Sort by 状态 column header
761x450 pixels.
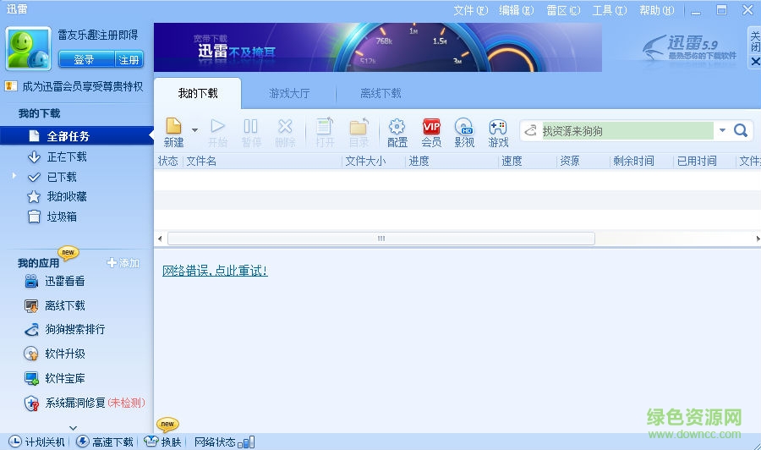click(168, 161)
